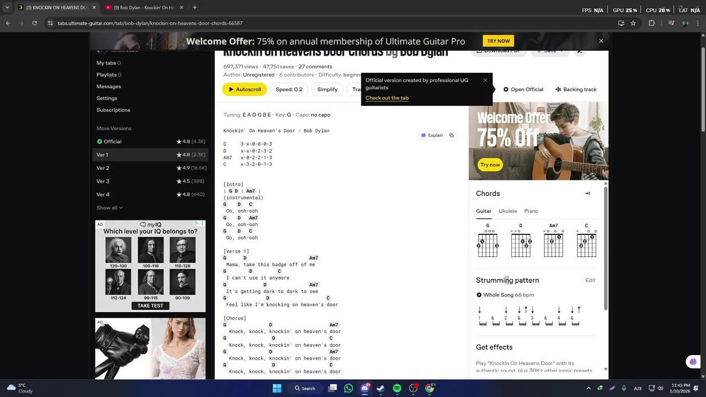
Task: Open the Windows Start menu
Action: click(277, 388)
